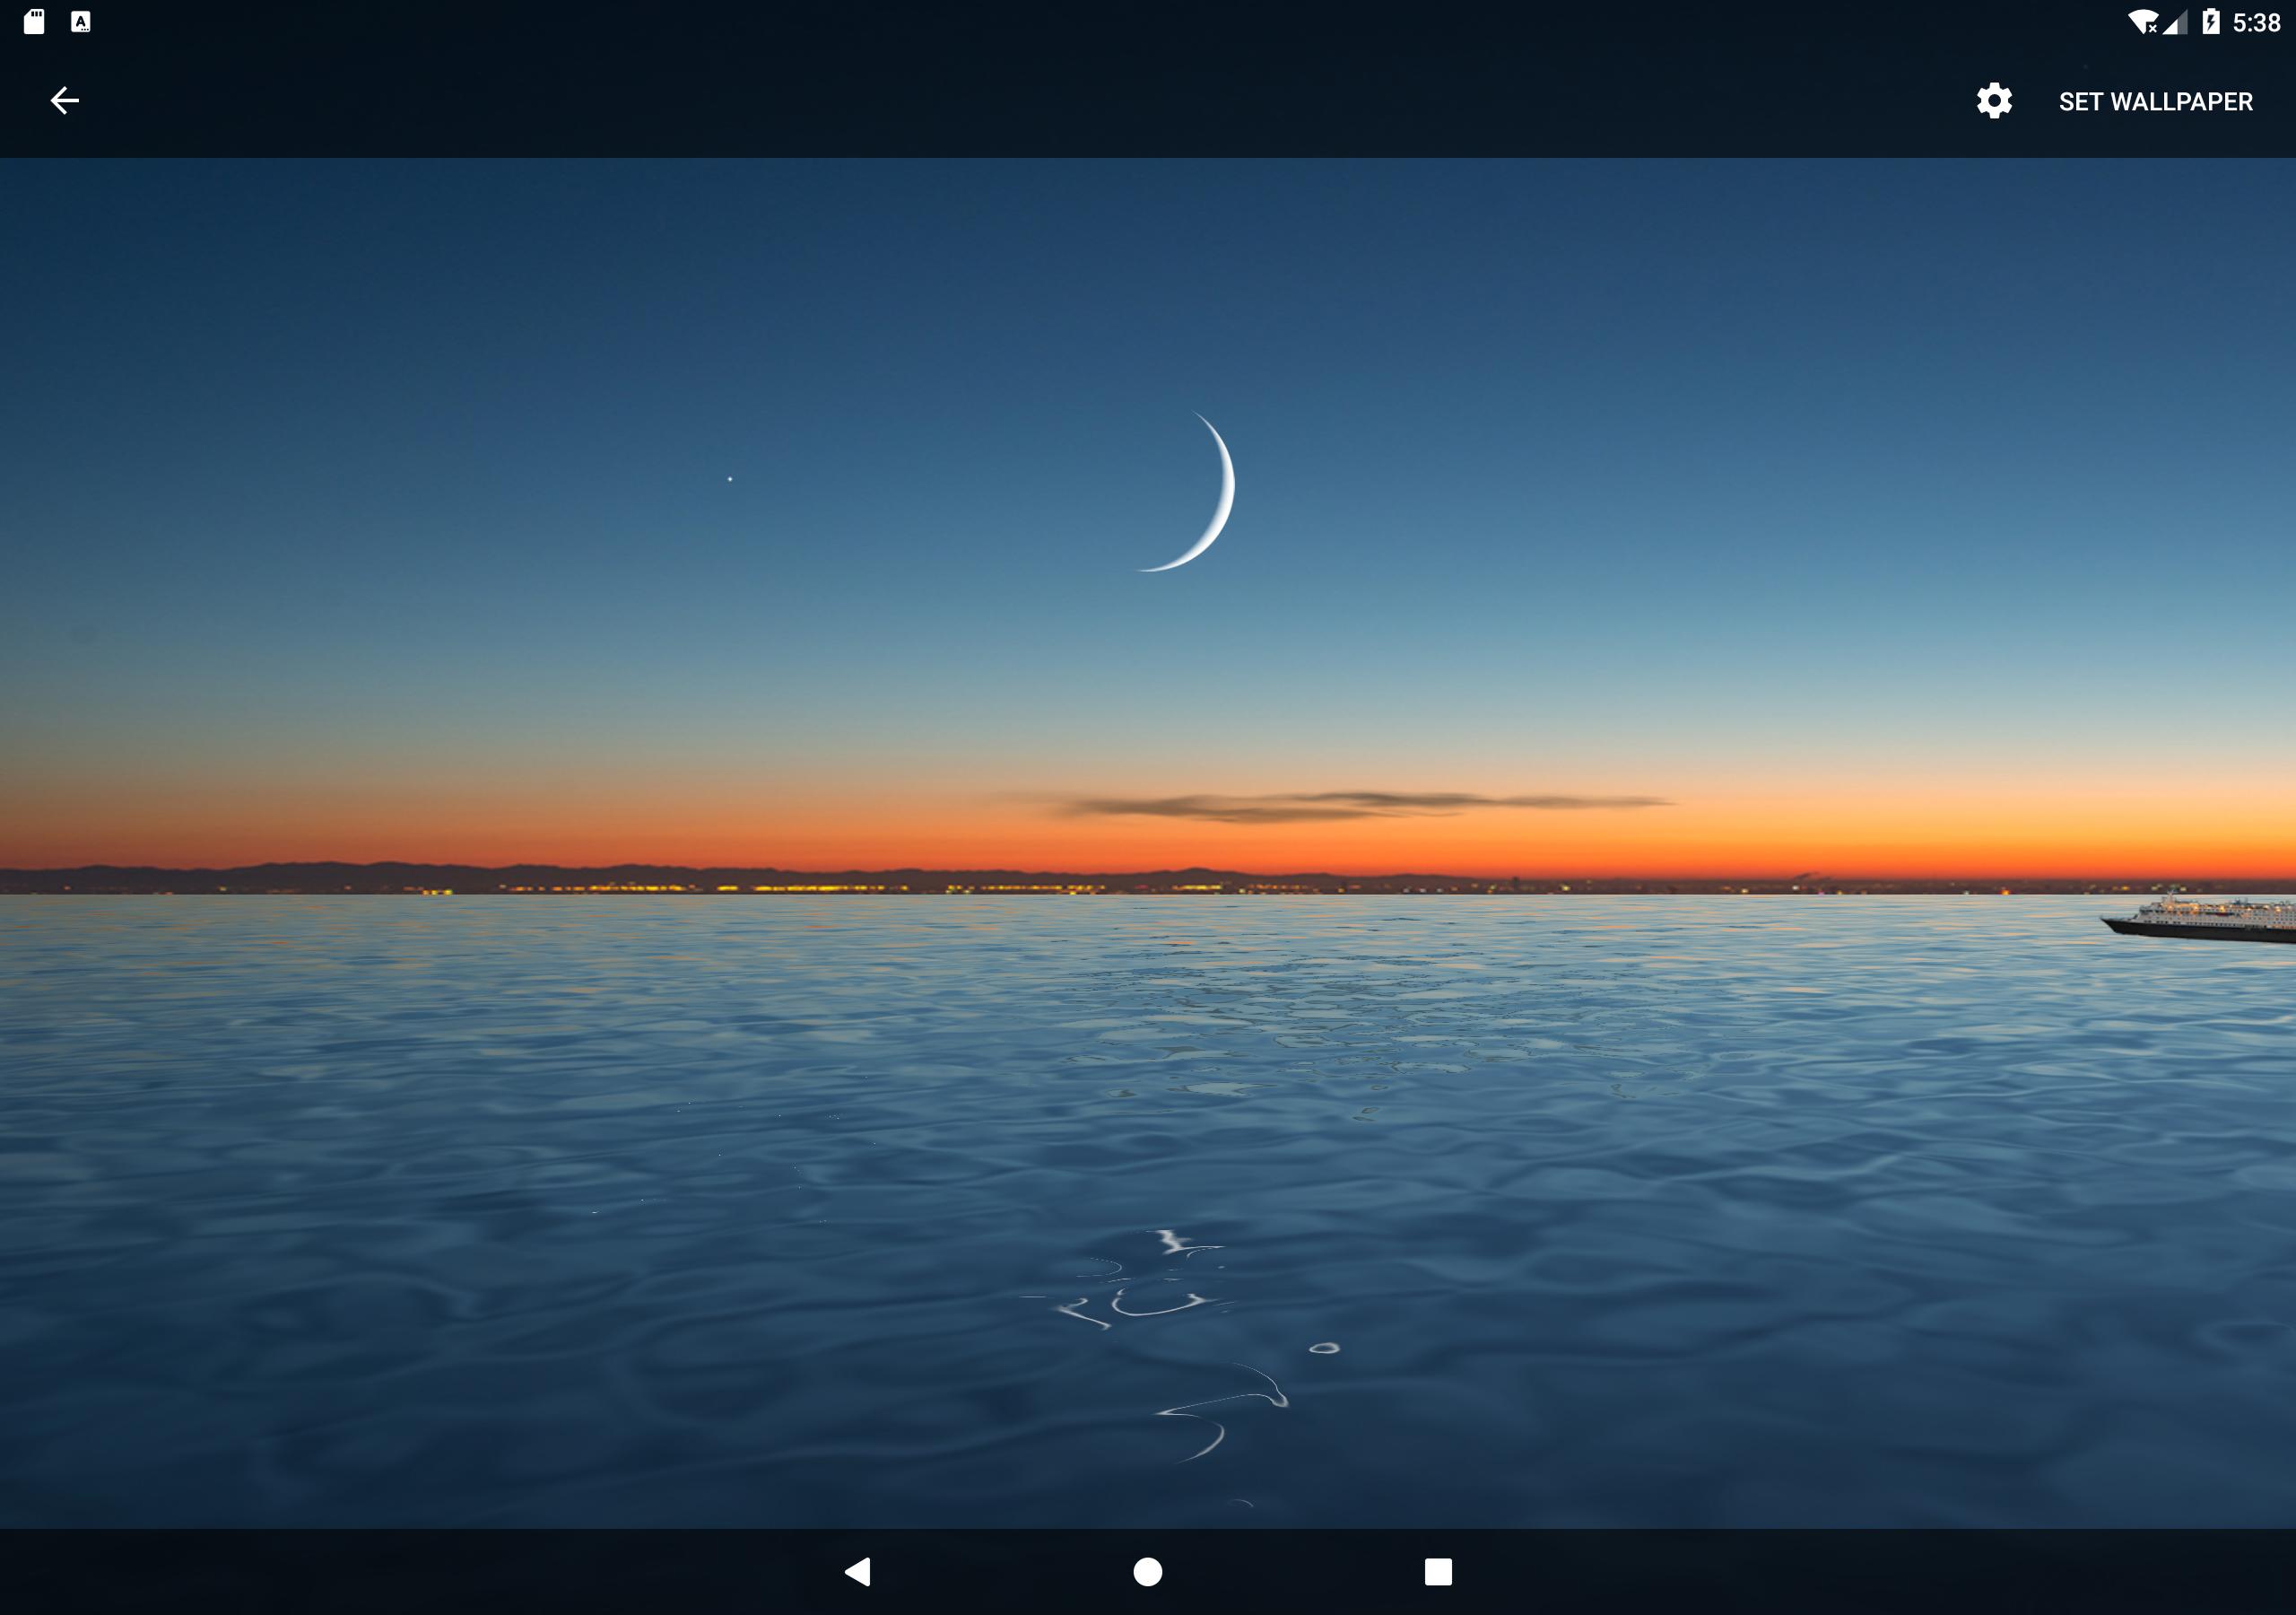Tap the battery charging status icon
This screenshot has width=2296, height=1615.
point(2211,22)
